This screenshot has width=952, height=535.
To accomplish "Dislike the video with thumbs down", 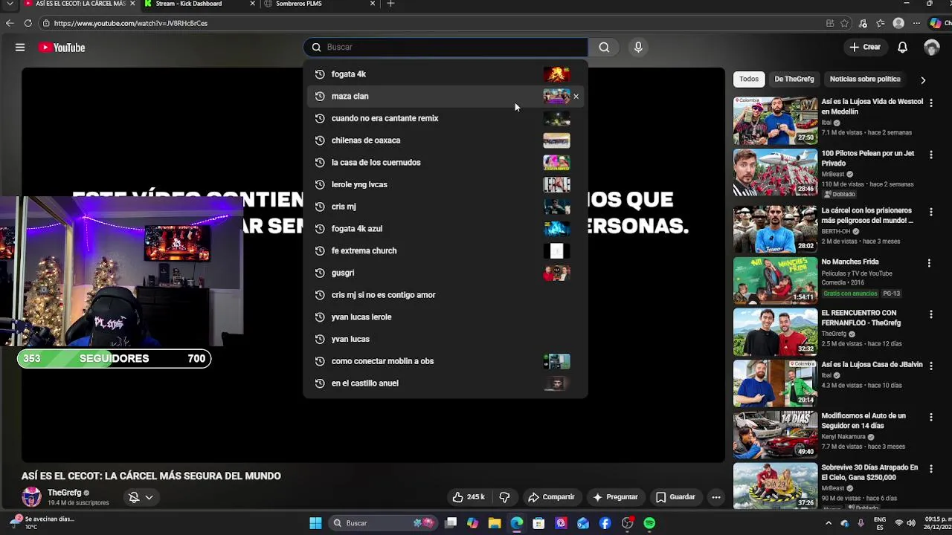I will 504,497.
